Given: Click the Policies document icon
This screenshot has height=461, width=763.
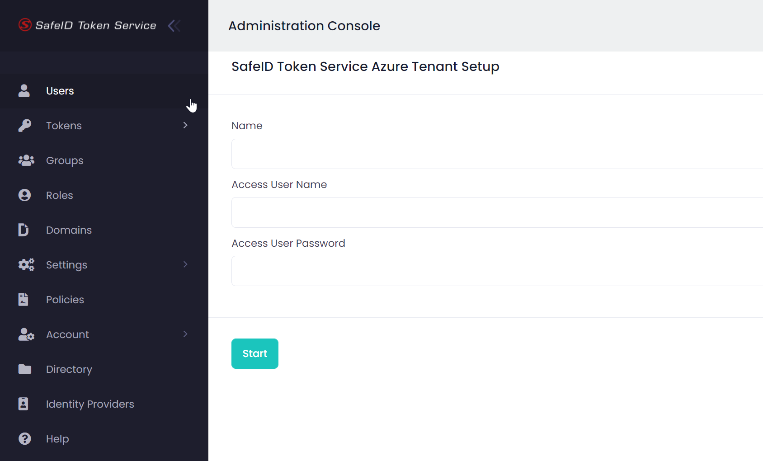Looking at the screenshot, I should pyautogui.click(x=24, y=300).
